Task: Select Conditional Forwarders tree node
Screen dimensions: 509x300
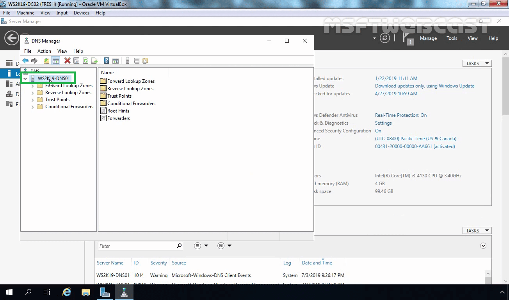Action: (x=69, y=107)
